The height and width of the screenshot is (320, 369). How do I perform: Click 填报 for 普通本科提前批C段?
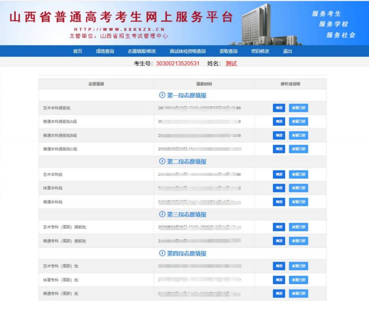click(279, 149)
